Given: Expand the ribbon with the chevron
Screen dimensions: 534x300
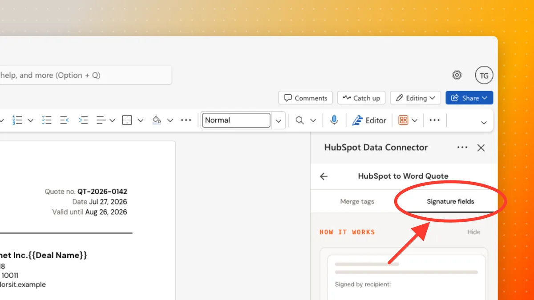Looking at the screenshot, I should tap(484, 122).
